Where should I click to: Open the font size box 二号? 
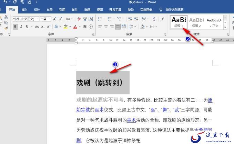click(x=45, y=19)
